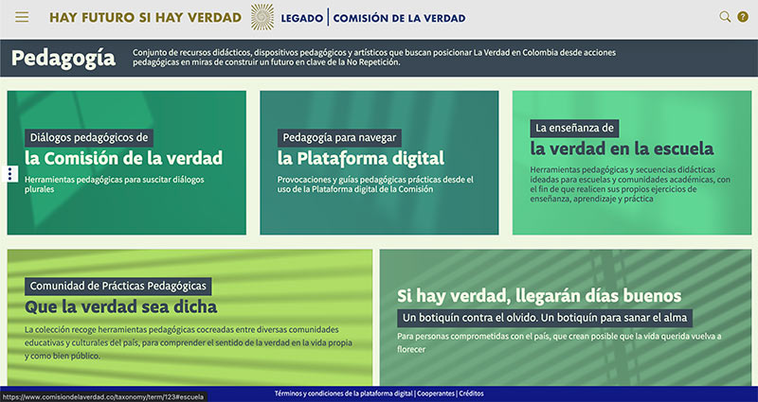This screenshot has width=758, height=402.
Task: Open Pedagogía para navegar la Plataforma digital card
Action: click(x=379, y=163)
